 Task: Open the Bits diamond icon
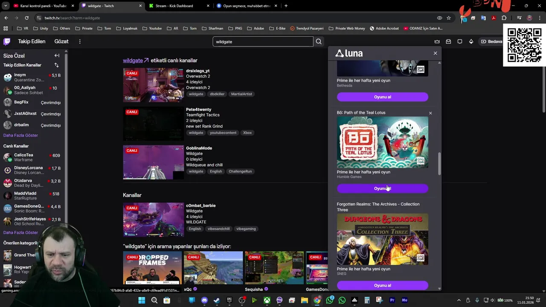tap(471, 41)
